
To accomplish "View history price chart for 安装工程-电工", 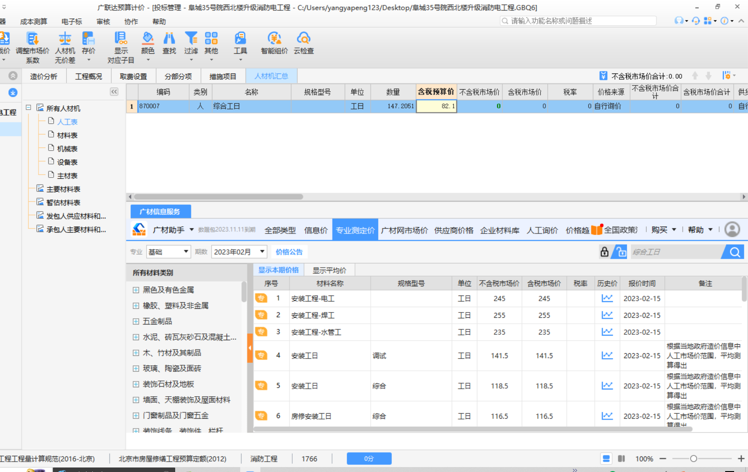I will point(607,298).
